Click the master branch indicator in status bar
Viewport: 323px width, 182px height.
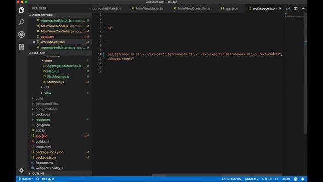point(26,179)
